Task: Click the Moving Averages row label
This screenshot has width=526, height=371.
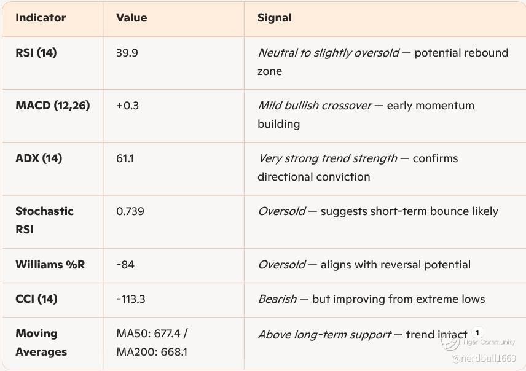Action: pyautogui.click(x=41, y=343)
